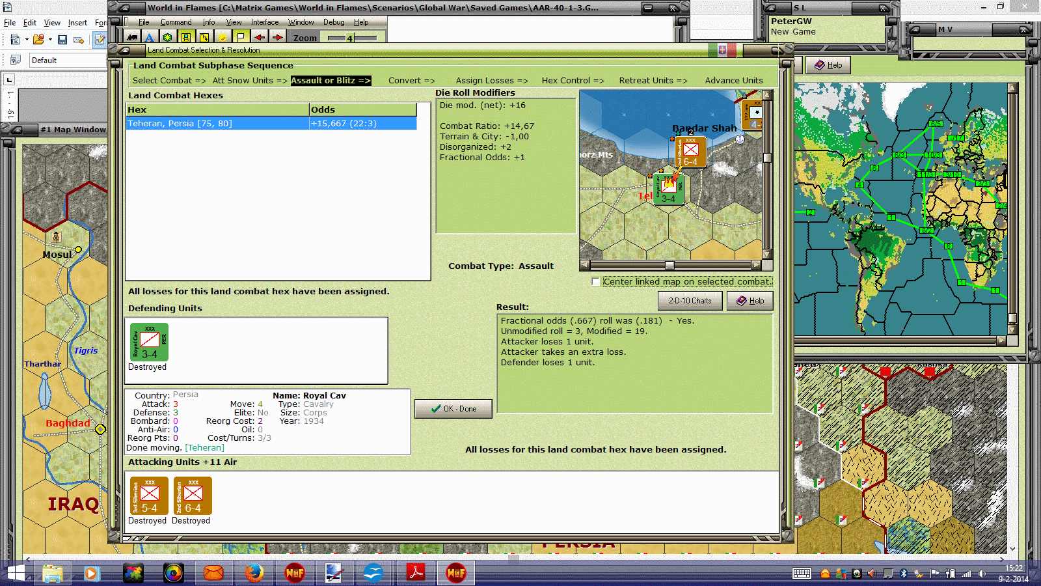Toggle the yellow unit-counter toolbar icon
1041x586 pixels.
(x=186, y=38)
